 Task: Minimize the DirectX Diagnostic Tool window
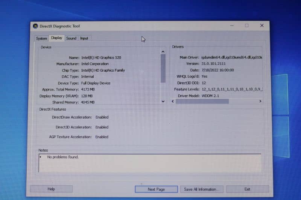pyautogui.click(x=232, y=26)
